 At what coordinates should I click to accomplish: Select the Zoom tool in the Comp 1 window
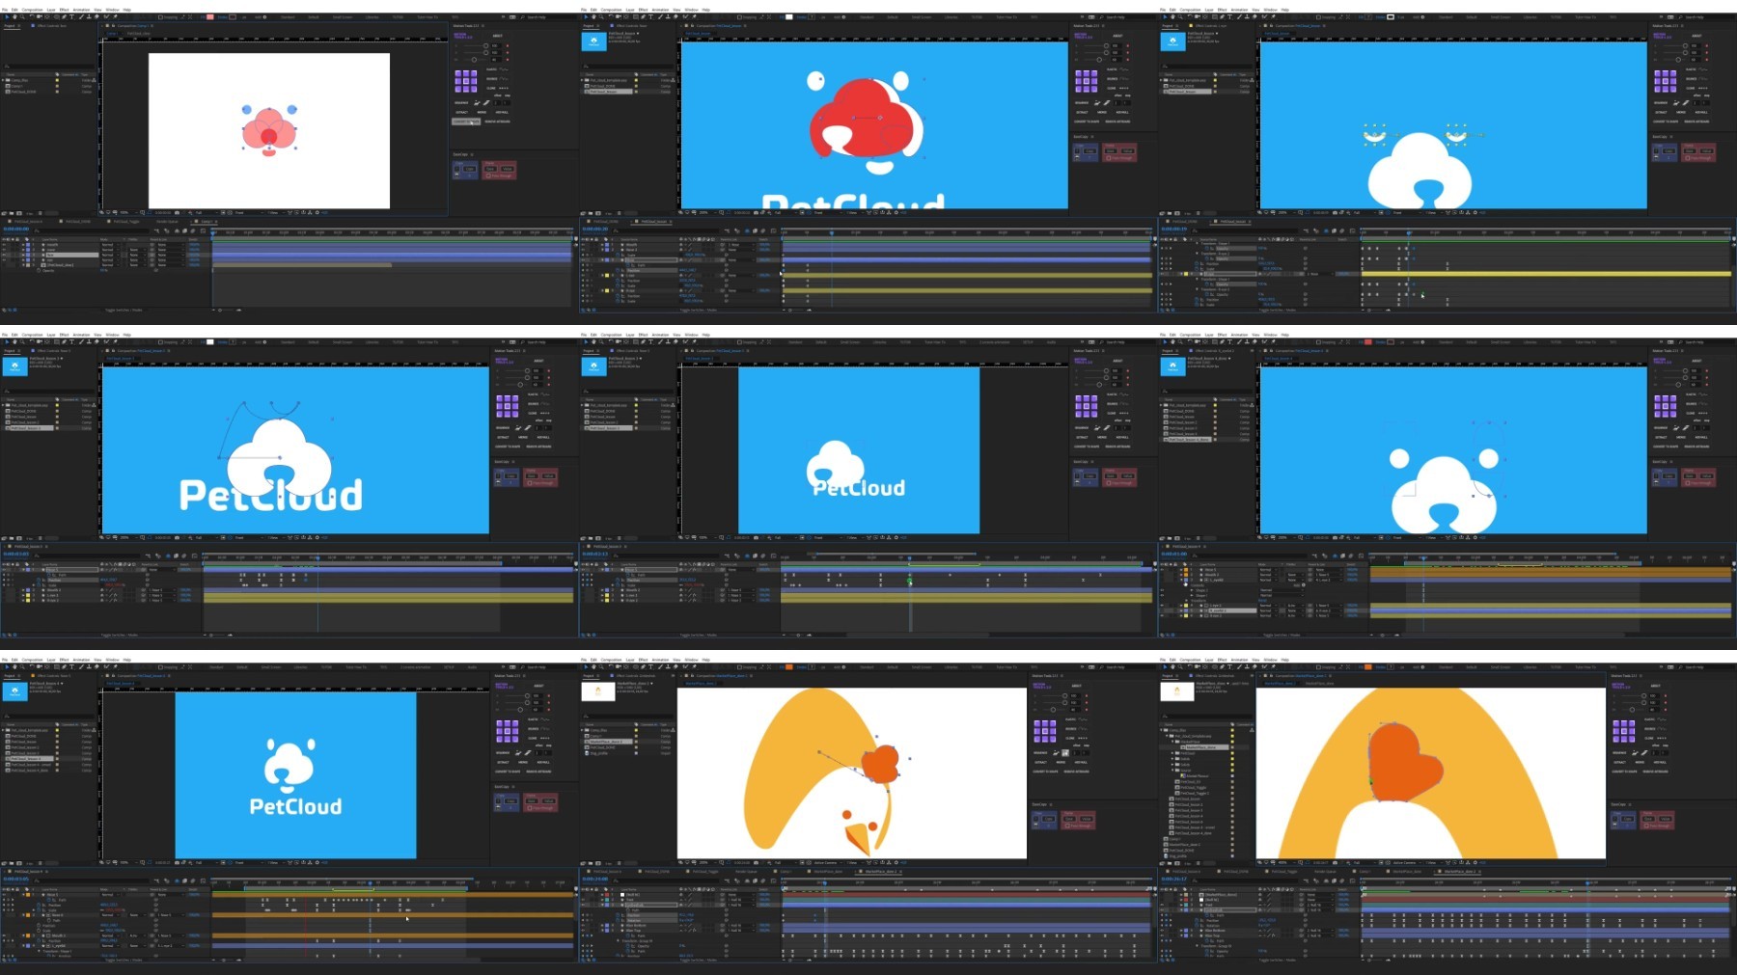[x=22, y=16]
